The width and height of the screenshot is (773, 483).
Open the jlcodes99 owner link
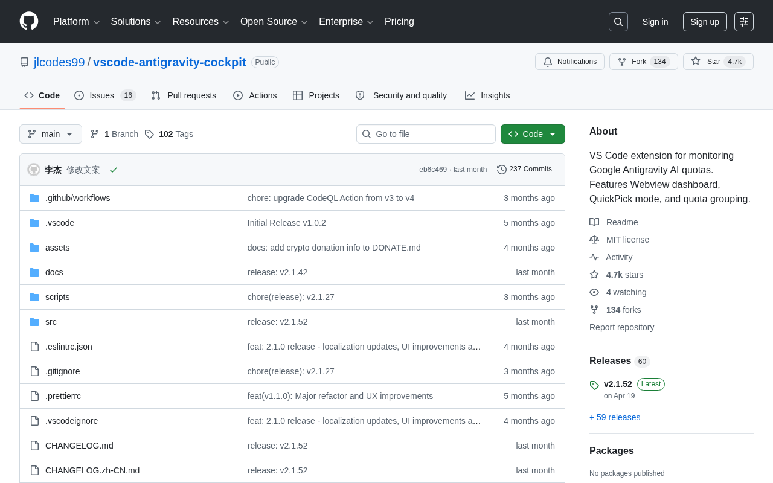point(59,62)
